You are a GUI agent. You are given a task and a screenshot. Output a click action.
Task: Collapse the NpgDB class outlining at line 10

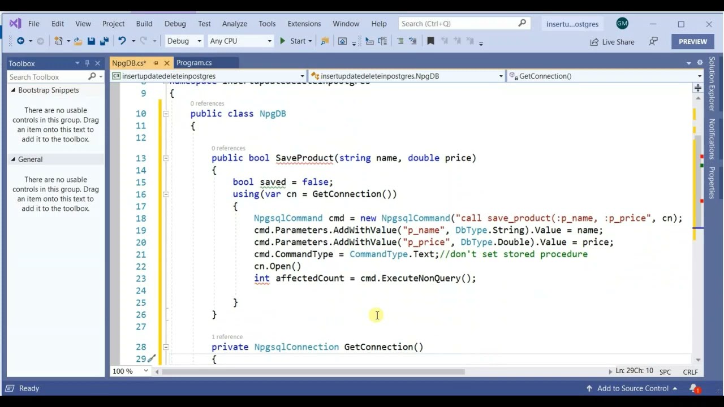(166, 114)
